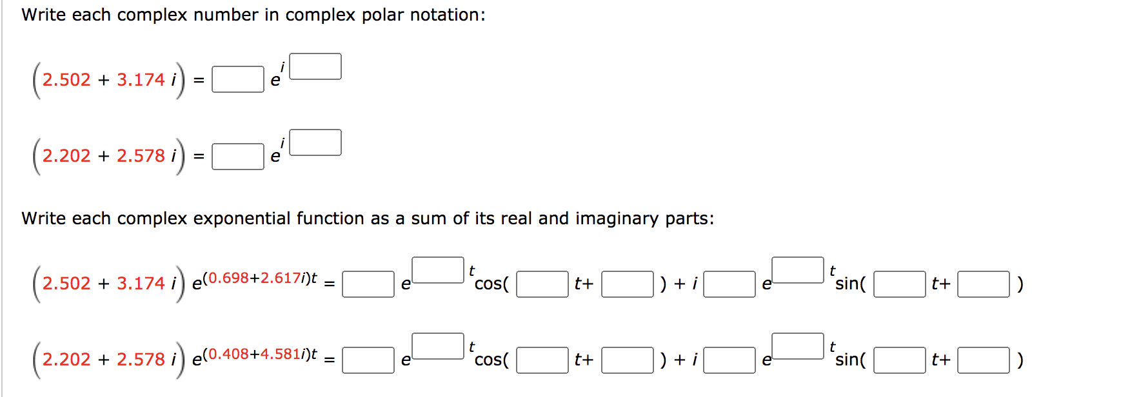Viewport: 1121px width, 397px height.
Task: Click the exponent angle box for 2.202 + 2.578i
Action: pos(315,142)
